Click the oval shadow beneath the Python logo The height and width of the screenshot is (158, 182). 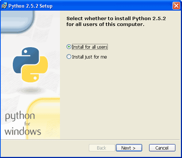30,91
